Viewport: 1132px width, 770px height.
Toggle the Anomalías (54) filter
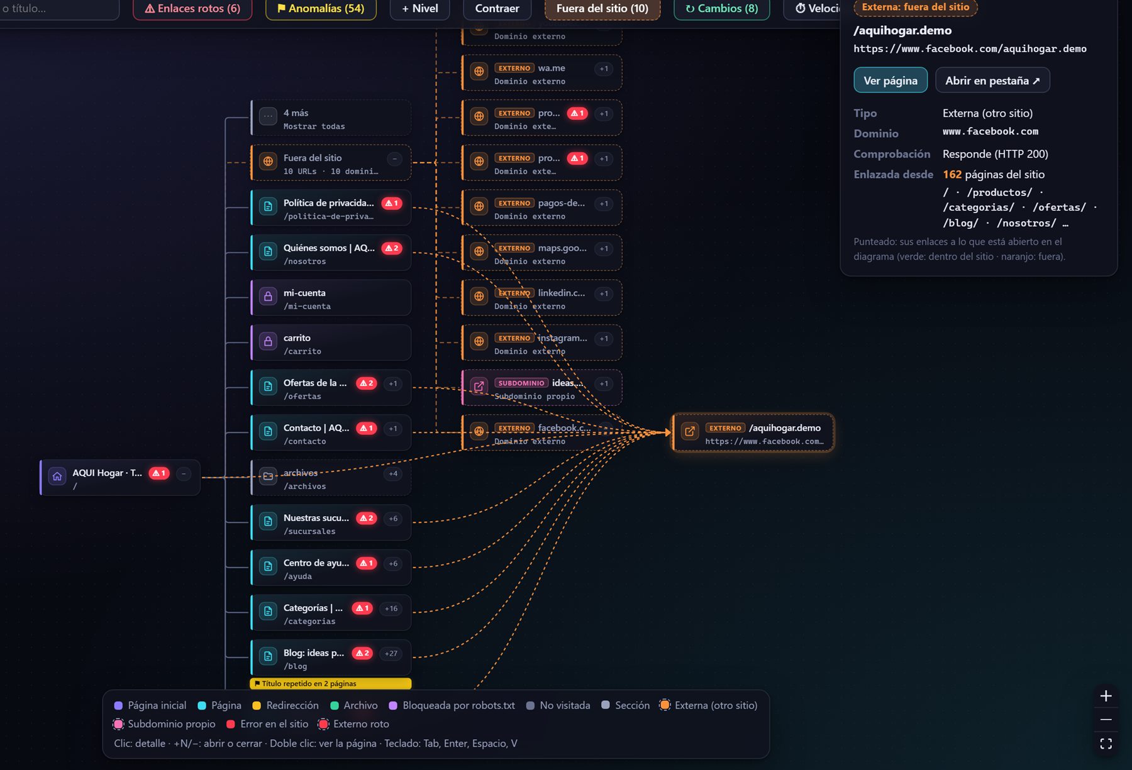(321, 9)
